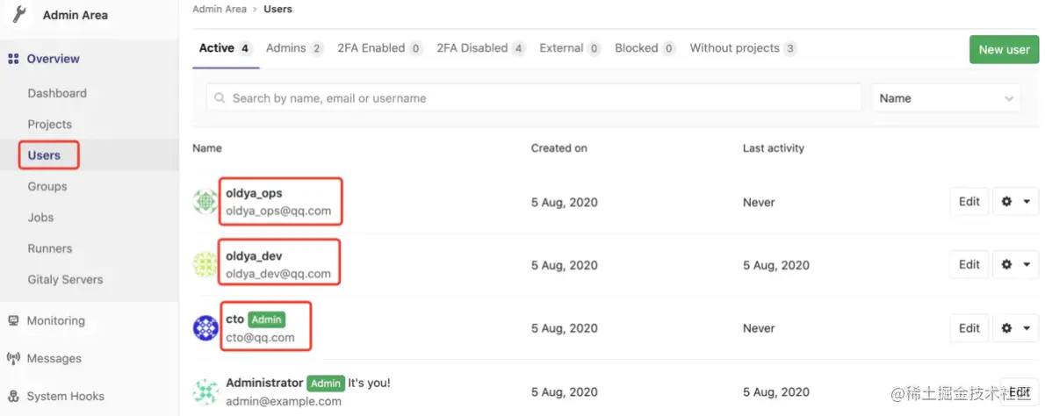
Task: Click the oldya_ops user avatar
Action: click(x=205, y=202)
